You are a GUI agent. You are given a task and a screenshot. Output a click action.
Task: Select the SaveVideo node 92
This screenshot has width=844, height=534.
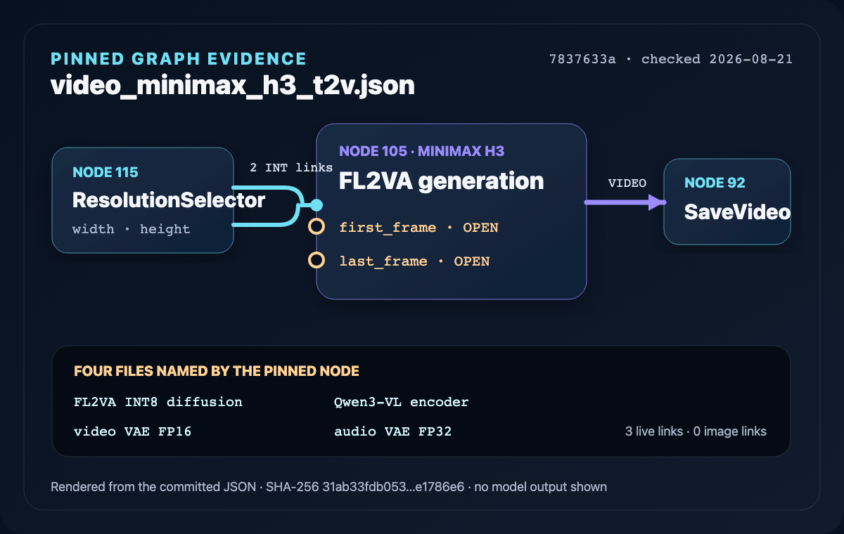[x=727, y=202]
